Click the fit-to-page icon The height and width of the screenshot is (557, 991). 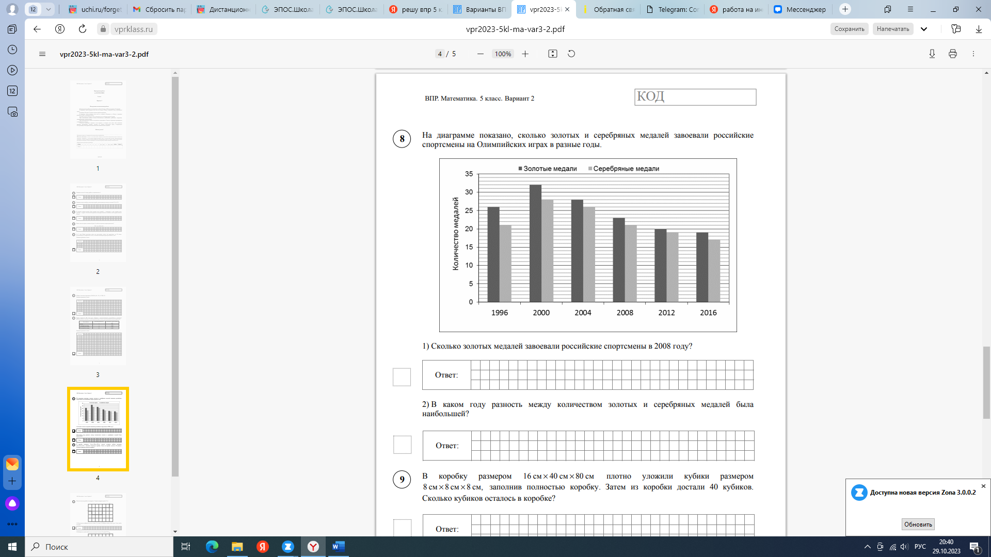(x=553, y=54)
